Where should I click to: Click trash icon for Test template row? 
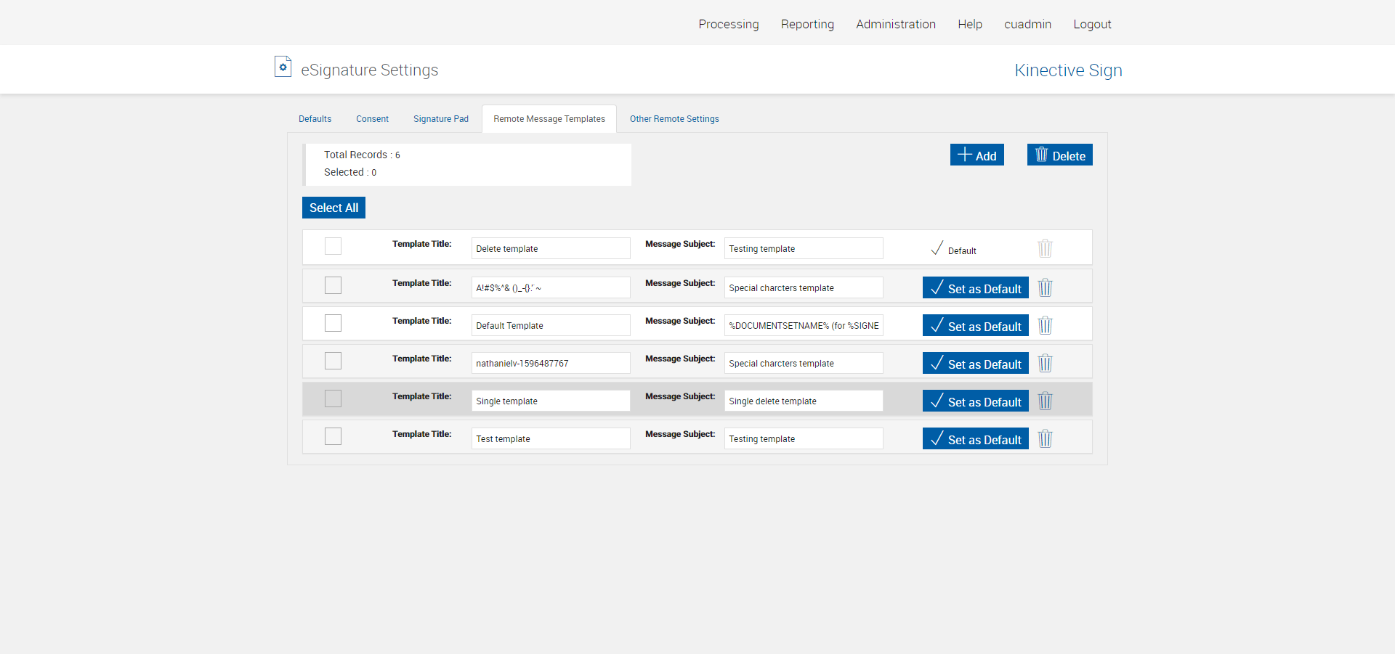(1045, 438)
